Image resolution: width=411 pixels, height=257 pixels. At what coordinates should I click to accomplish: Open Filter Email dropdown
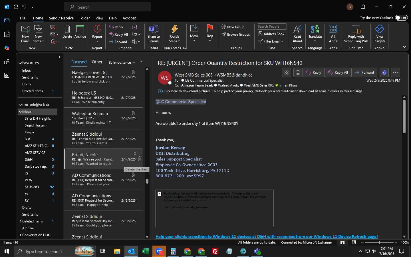[x=271, y=41]
